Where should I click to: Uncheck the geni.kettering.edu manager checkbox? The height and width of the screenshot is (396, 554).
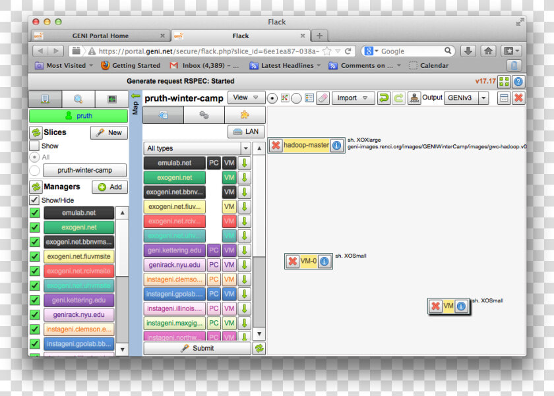[x=34, y=300]
